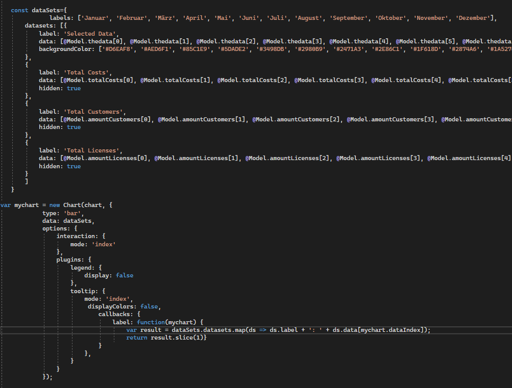Click the 'Oktober' month string
512x388 pixels.
click(391, 18)
